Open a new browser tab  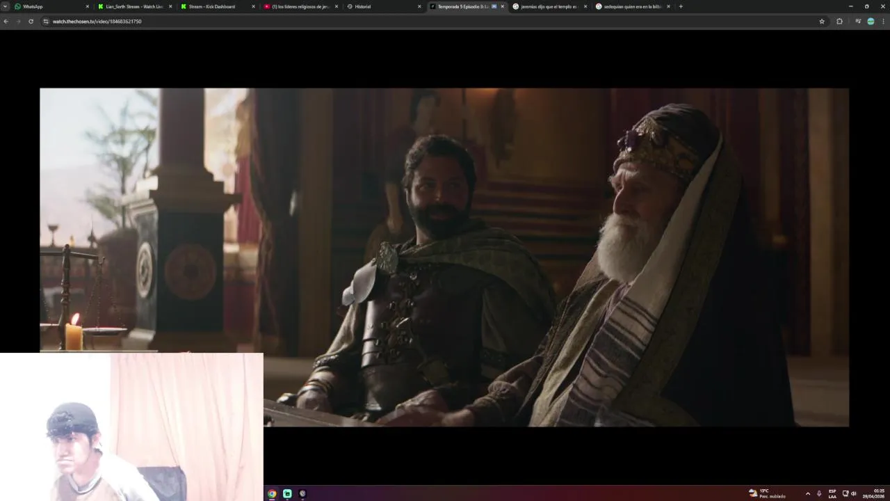tap(681, 6)
